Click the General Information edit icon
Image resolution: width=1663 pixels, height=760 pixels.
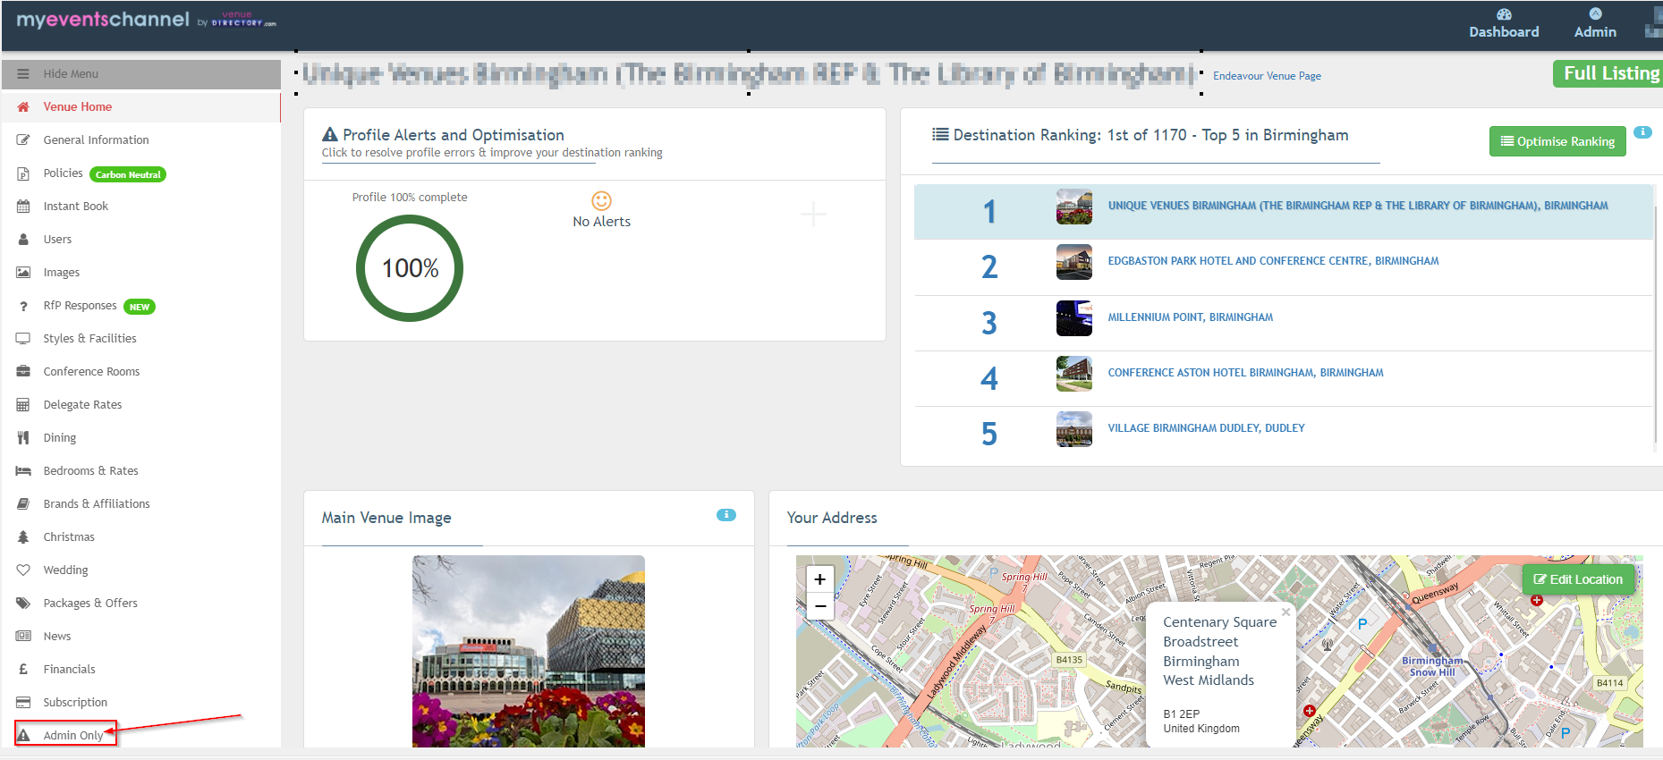click(23, 139)
